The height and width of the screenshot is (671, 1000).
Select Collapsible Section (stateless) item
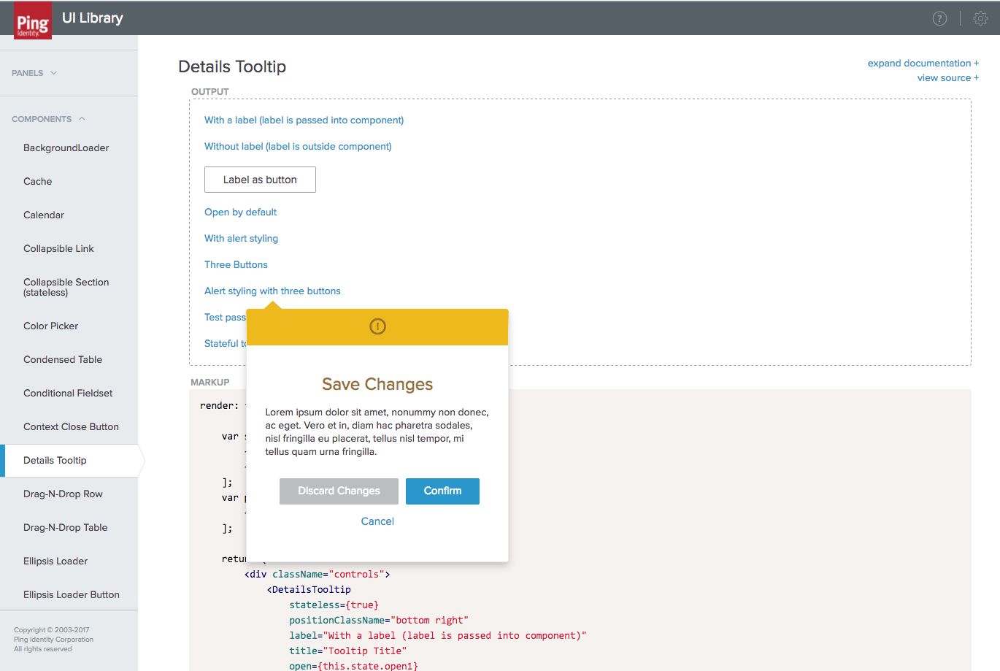[66, 288]
